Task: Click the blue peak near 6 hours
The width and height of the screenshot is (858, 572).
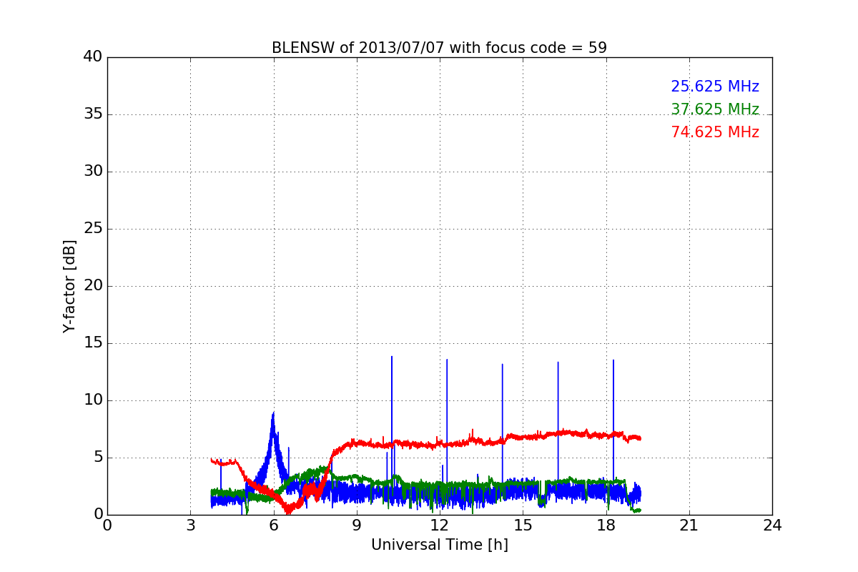Action: tap(272, 415)
